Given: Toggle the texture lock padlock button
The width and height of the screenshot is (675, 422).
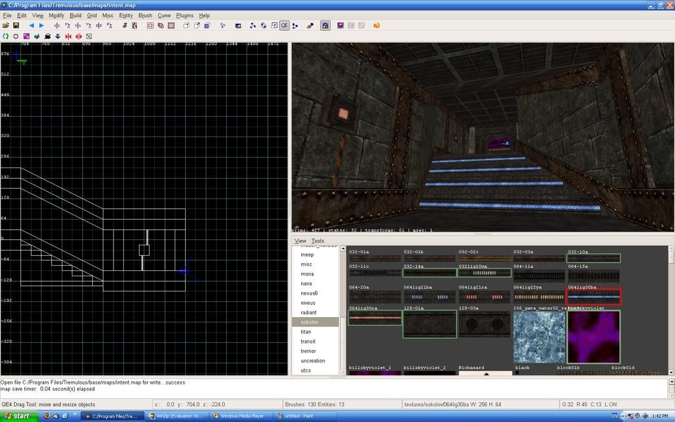Looking at the screenshot, I should tap(325, 26).
